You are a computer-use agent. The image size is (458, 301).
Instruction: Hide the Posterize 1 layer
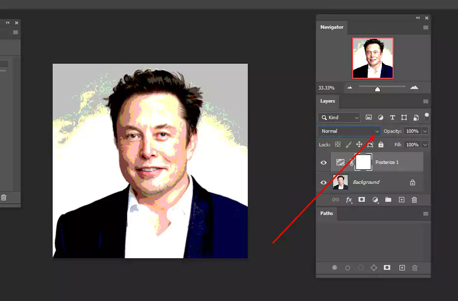pos(323,162)
